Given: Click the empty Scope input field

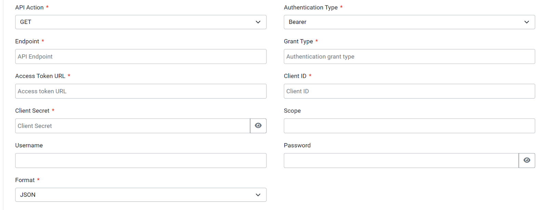Looking at the screenshot, I should coord(409,126).
